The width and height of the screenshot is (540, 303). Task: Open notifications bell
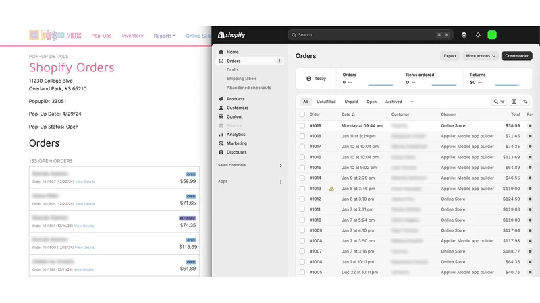[x=478, y=35]
